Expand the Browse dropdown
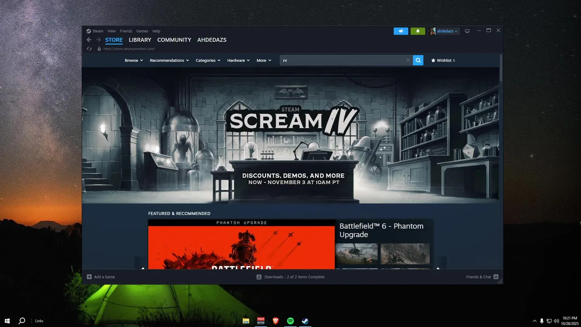This screenshot has width=581, height=327. 134,60
